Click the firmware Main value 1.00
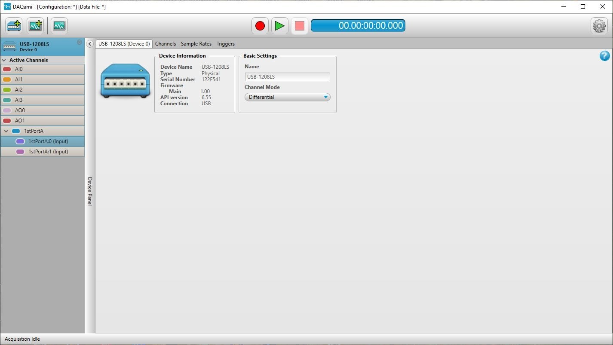The height and width of the screenshot is (345, 613). click(205, 92)
